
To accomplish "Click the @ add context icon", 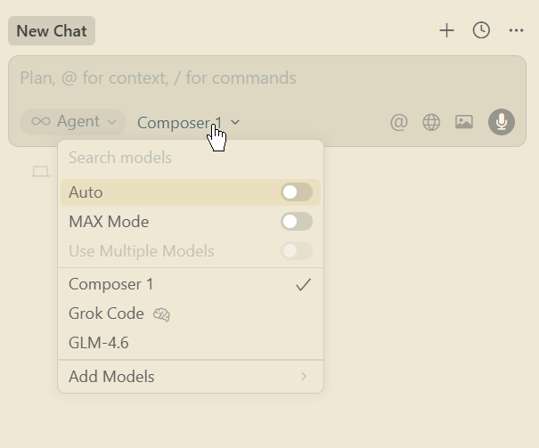I will [x=399, y=122].
